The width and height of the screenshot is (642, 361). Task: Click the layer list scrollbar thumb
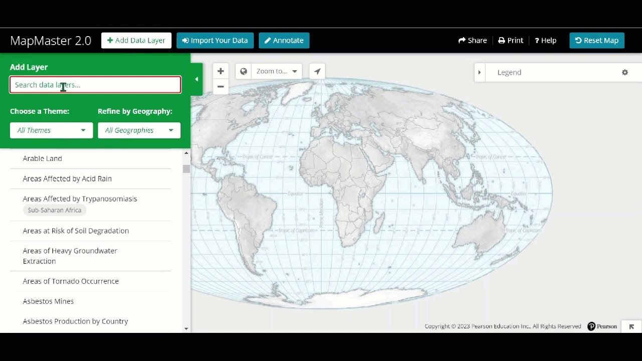pos(186,169)
